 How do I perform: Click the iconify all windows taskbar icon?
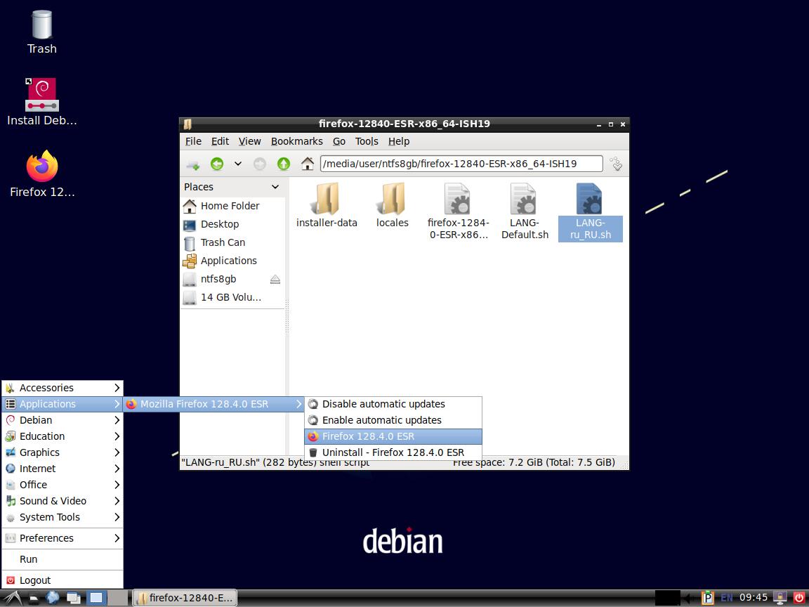click(x=74, y=599)
